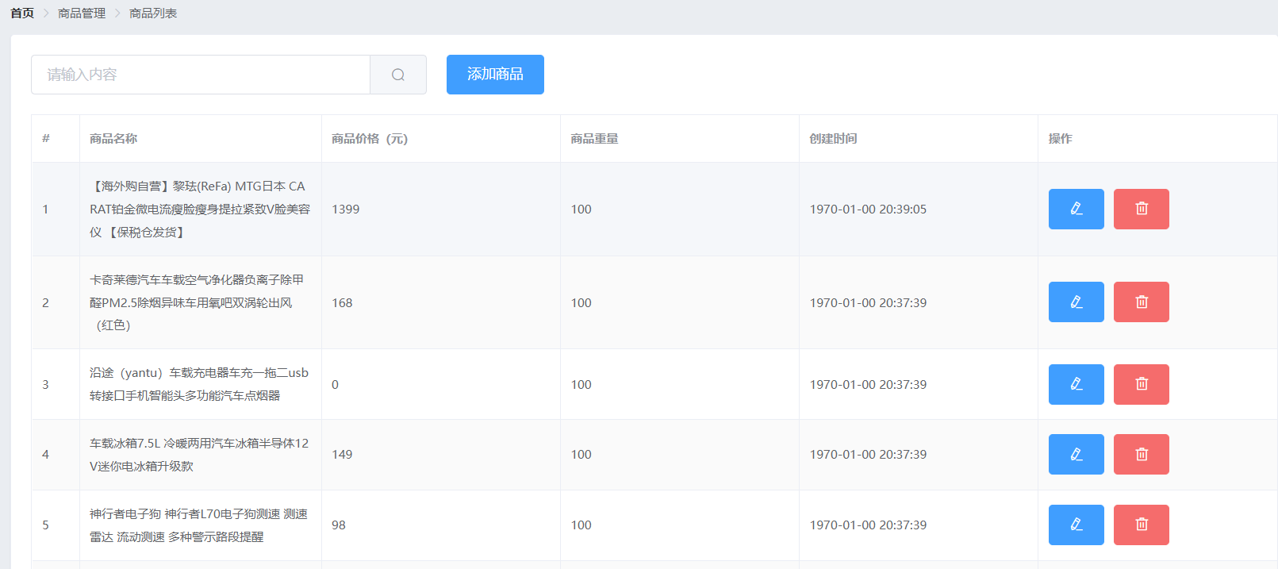The image size is (1278, 569).
Task: Delete the car air purifier product in row 2
Action: click(x=1141, y=302)
